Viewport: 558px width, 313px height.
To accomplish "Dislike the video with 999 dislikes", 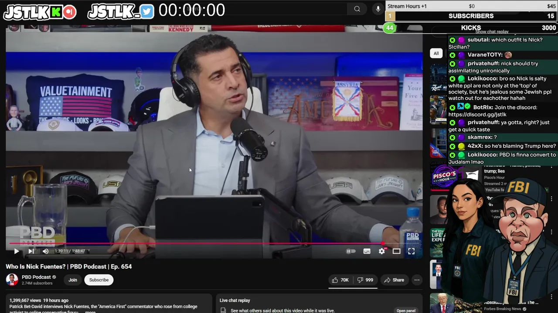I will [365, 280].
